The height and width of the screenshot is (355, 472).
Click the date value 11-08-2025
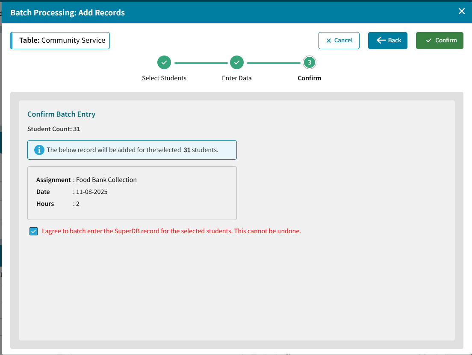pos(91,192)
